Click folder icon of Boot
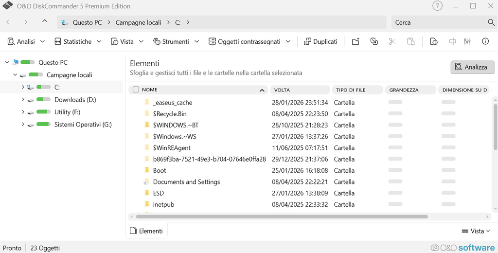Screen dimensions: 498x253 point(146,170)
